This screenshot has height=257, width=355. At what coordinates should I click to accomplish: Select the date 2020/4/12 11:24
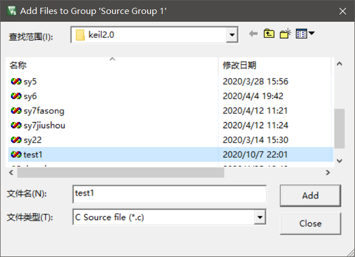255,125
